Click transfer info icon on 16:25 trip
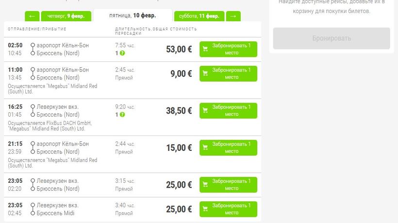The height and width of the screenshot is (223, 398). 122,115
